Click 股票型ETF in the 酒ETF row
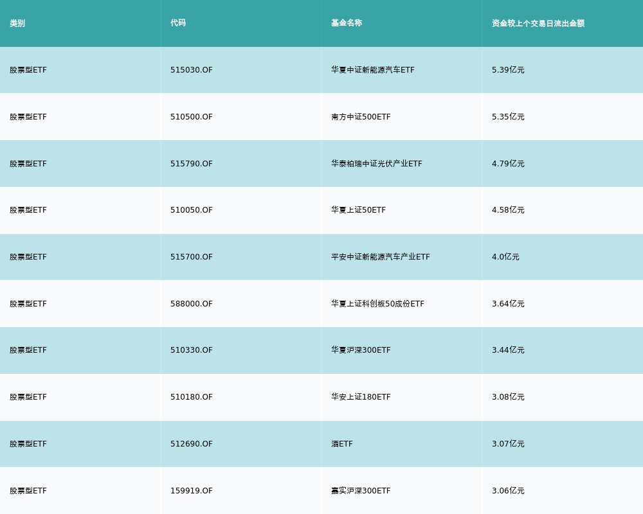The height and width of the screenshot is (514, 643). click(x=28, y=443)
